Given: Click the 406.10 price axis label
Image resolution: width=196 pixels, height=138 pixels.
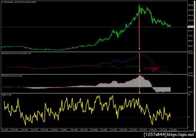Looking at the screenshot, I should [190, 46].
